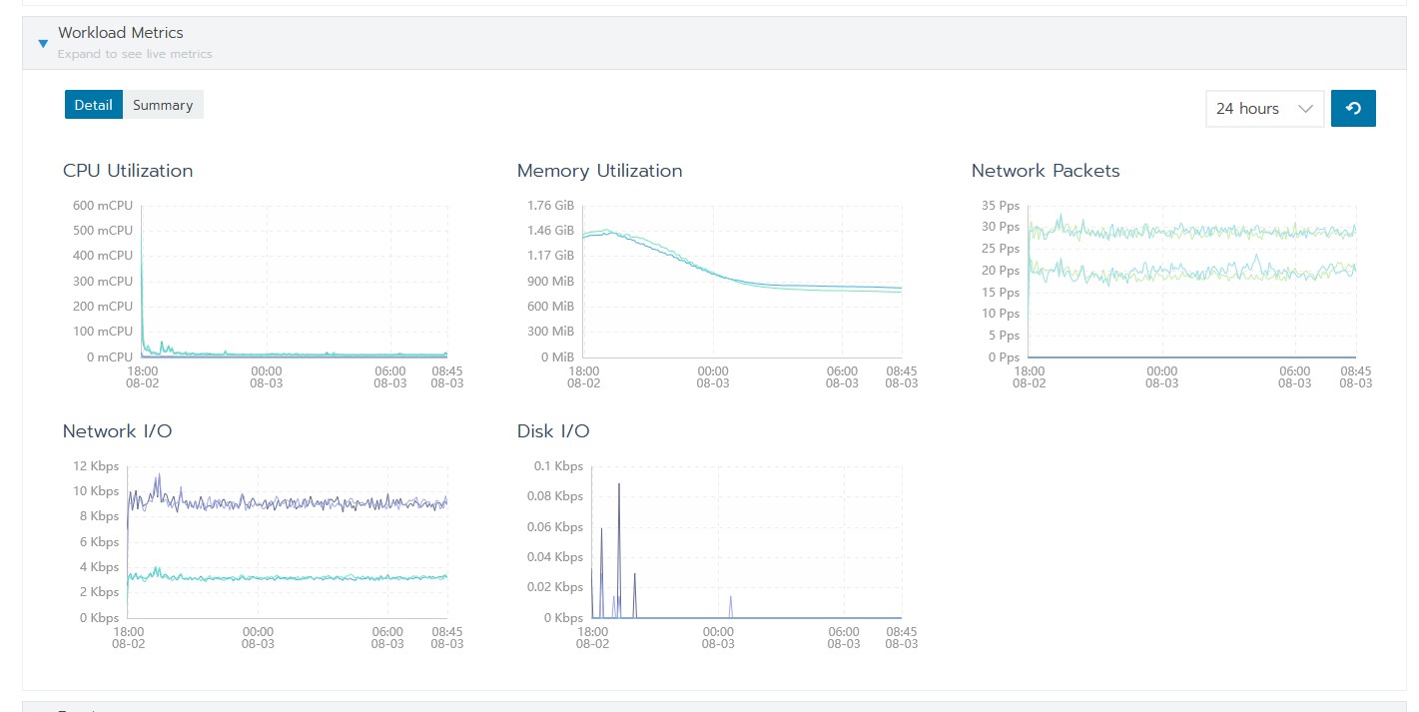Click the Network Packets chart title
Viewport: 1419px width, 712px height.
pos(1046,171)
